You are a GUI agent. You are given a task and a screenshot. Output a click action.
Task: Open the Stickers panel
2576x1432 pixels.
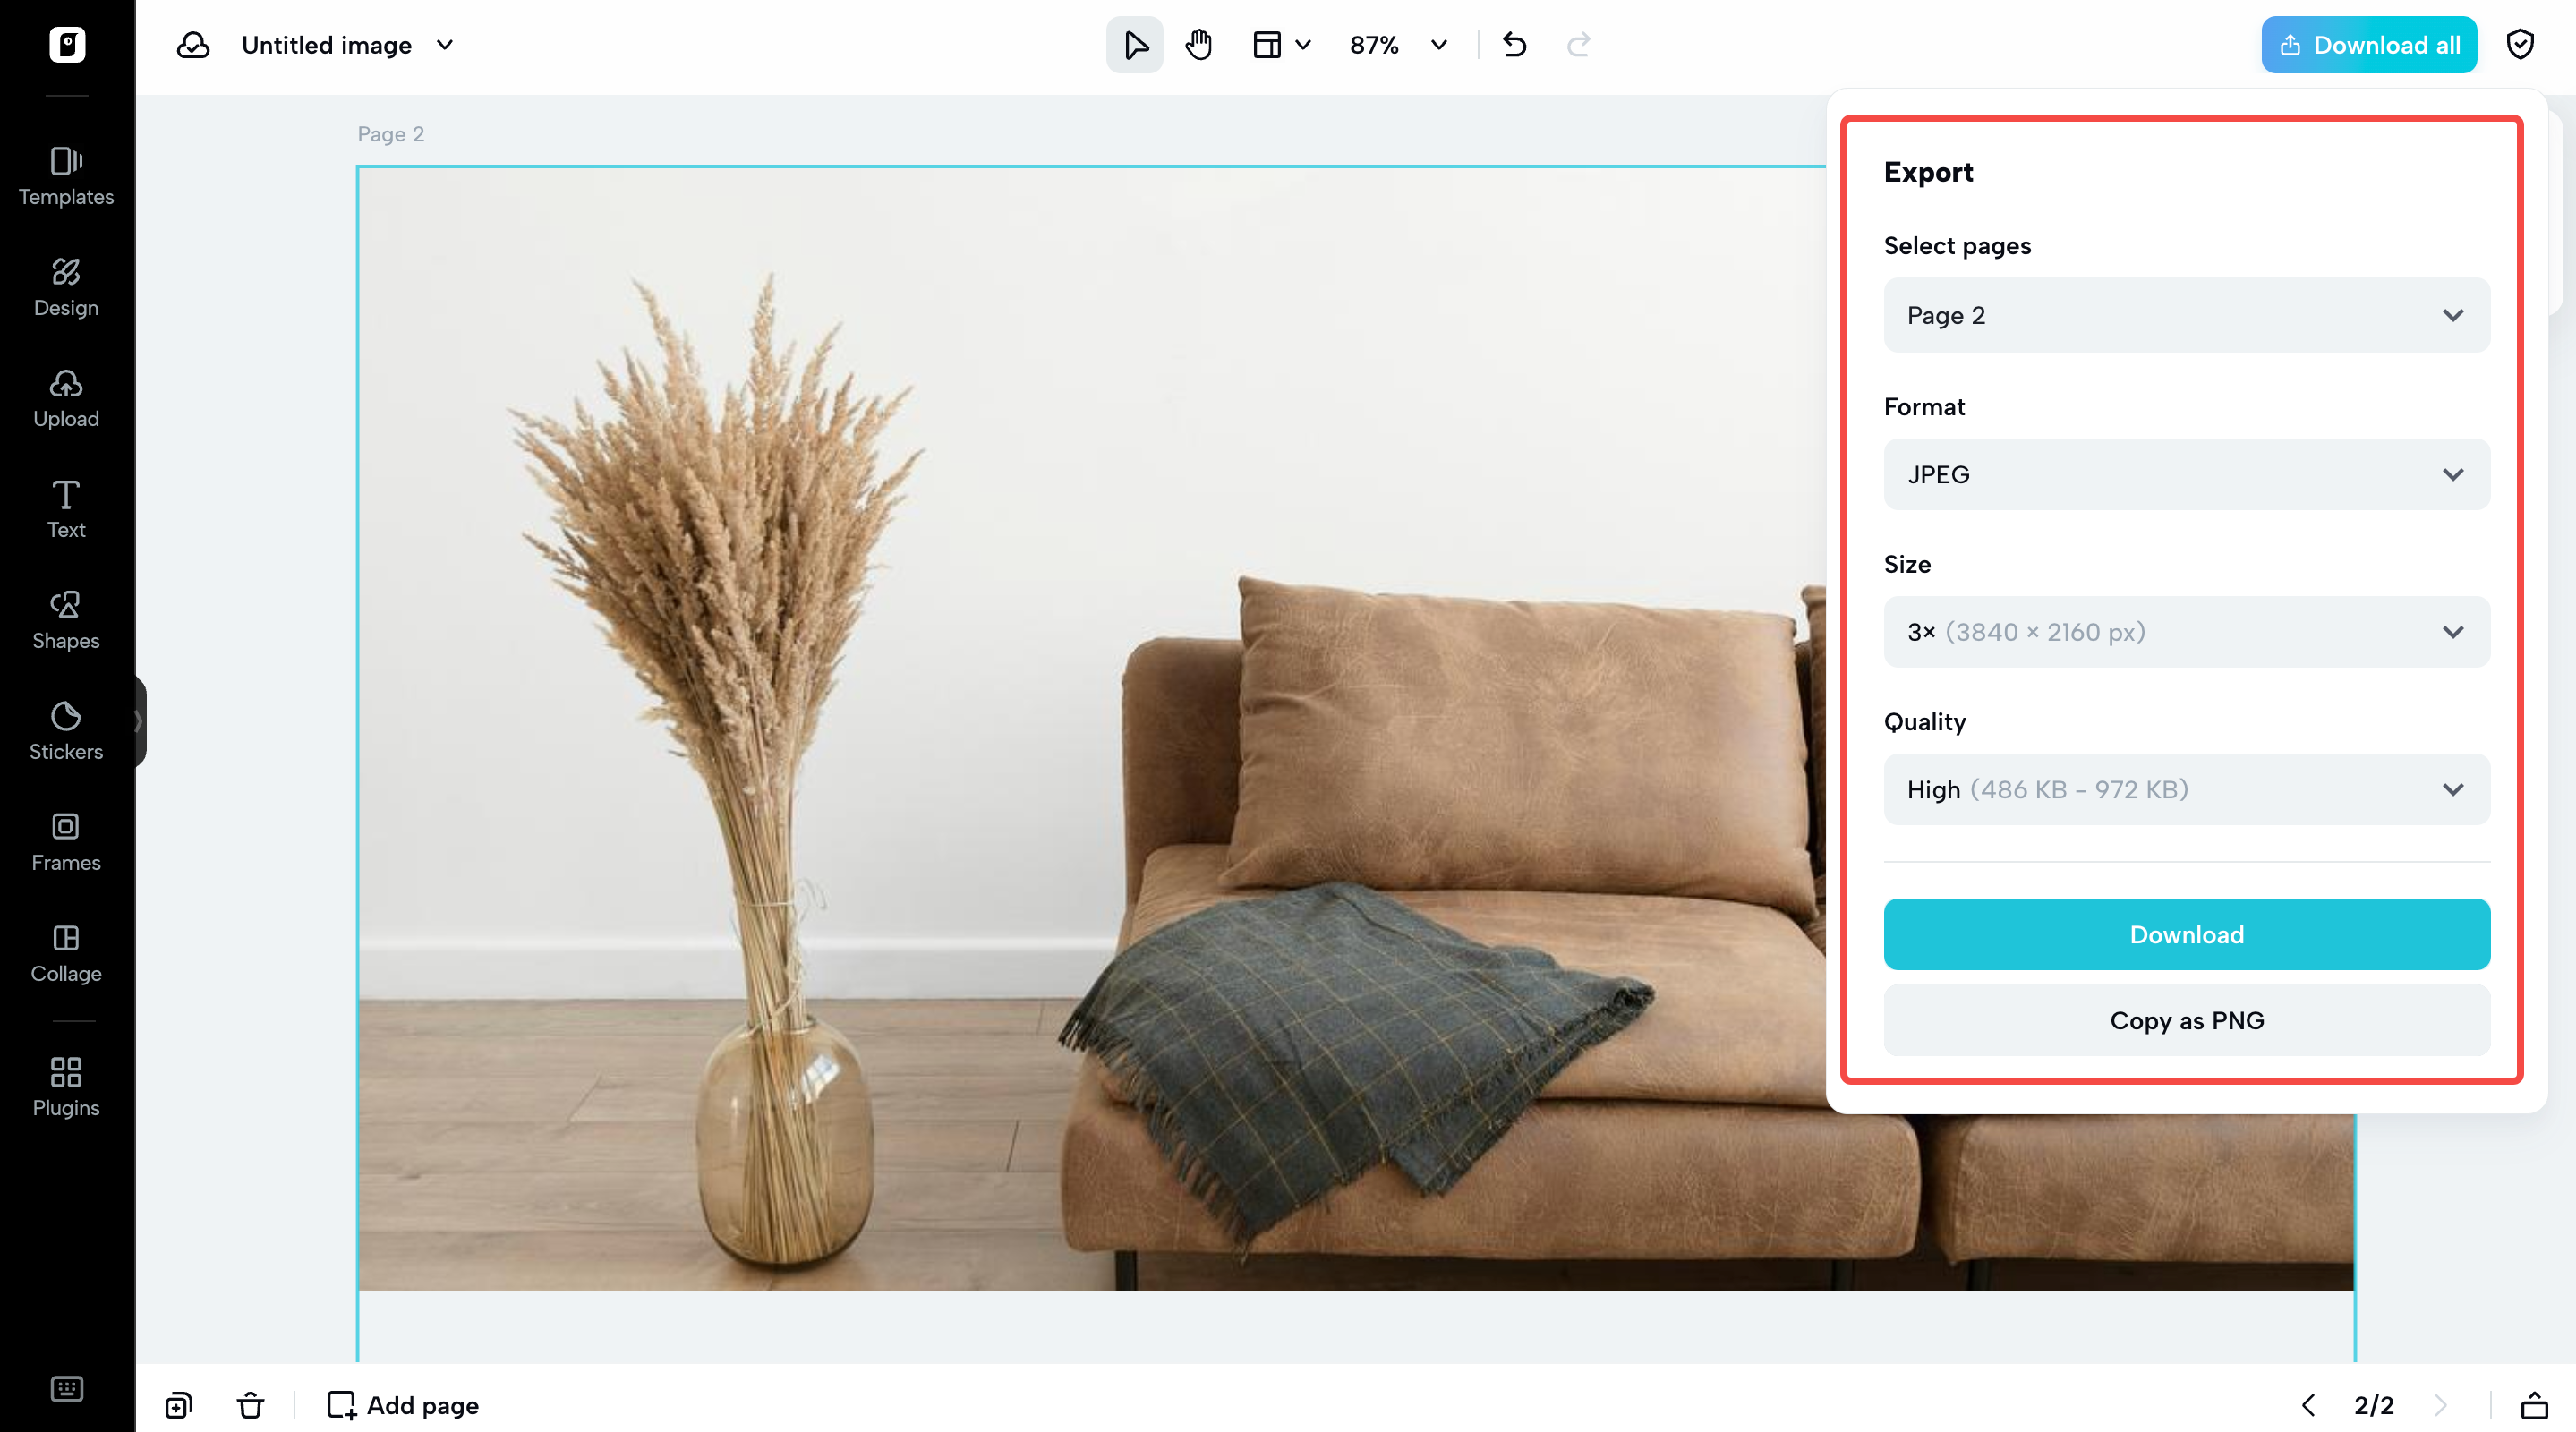click(66, 731)
